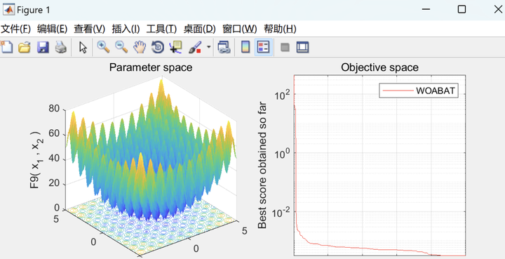The width and height of the screenshot is (505, 259).
Task: Click the WOABAT legend entry
Action: coord(419,91)
